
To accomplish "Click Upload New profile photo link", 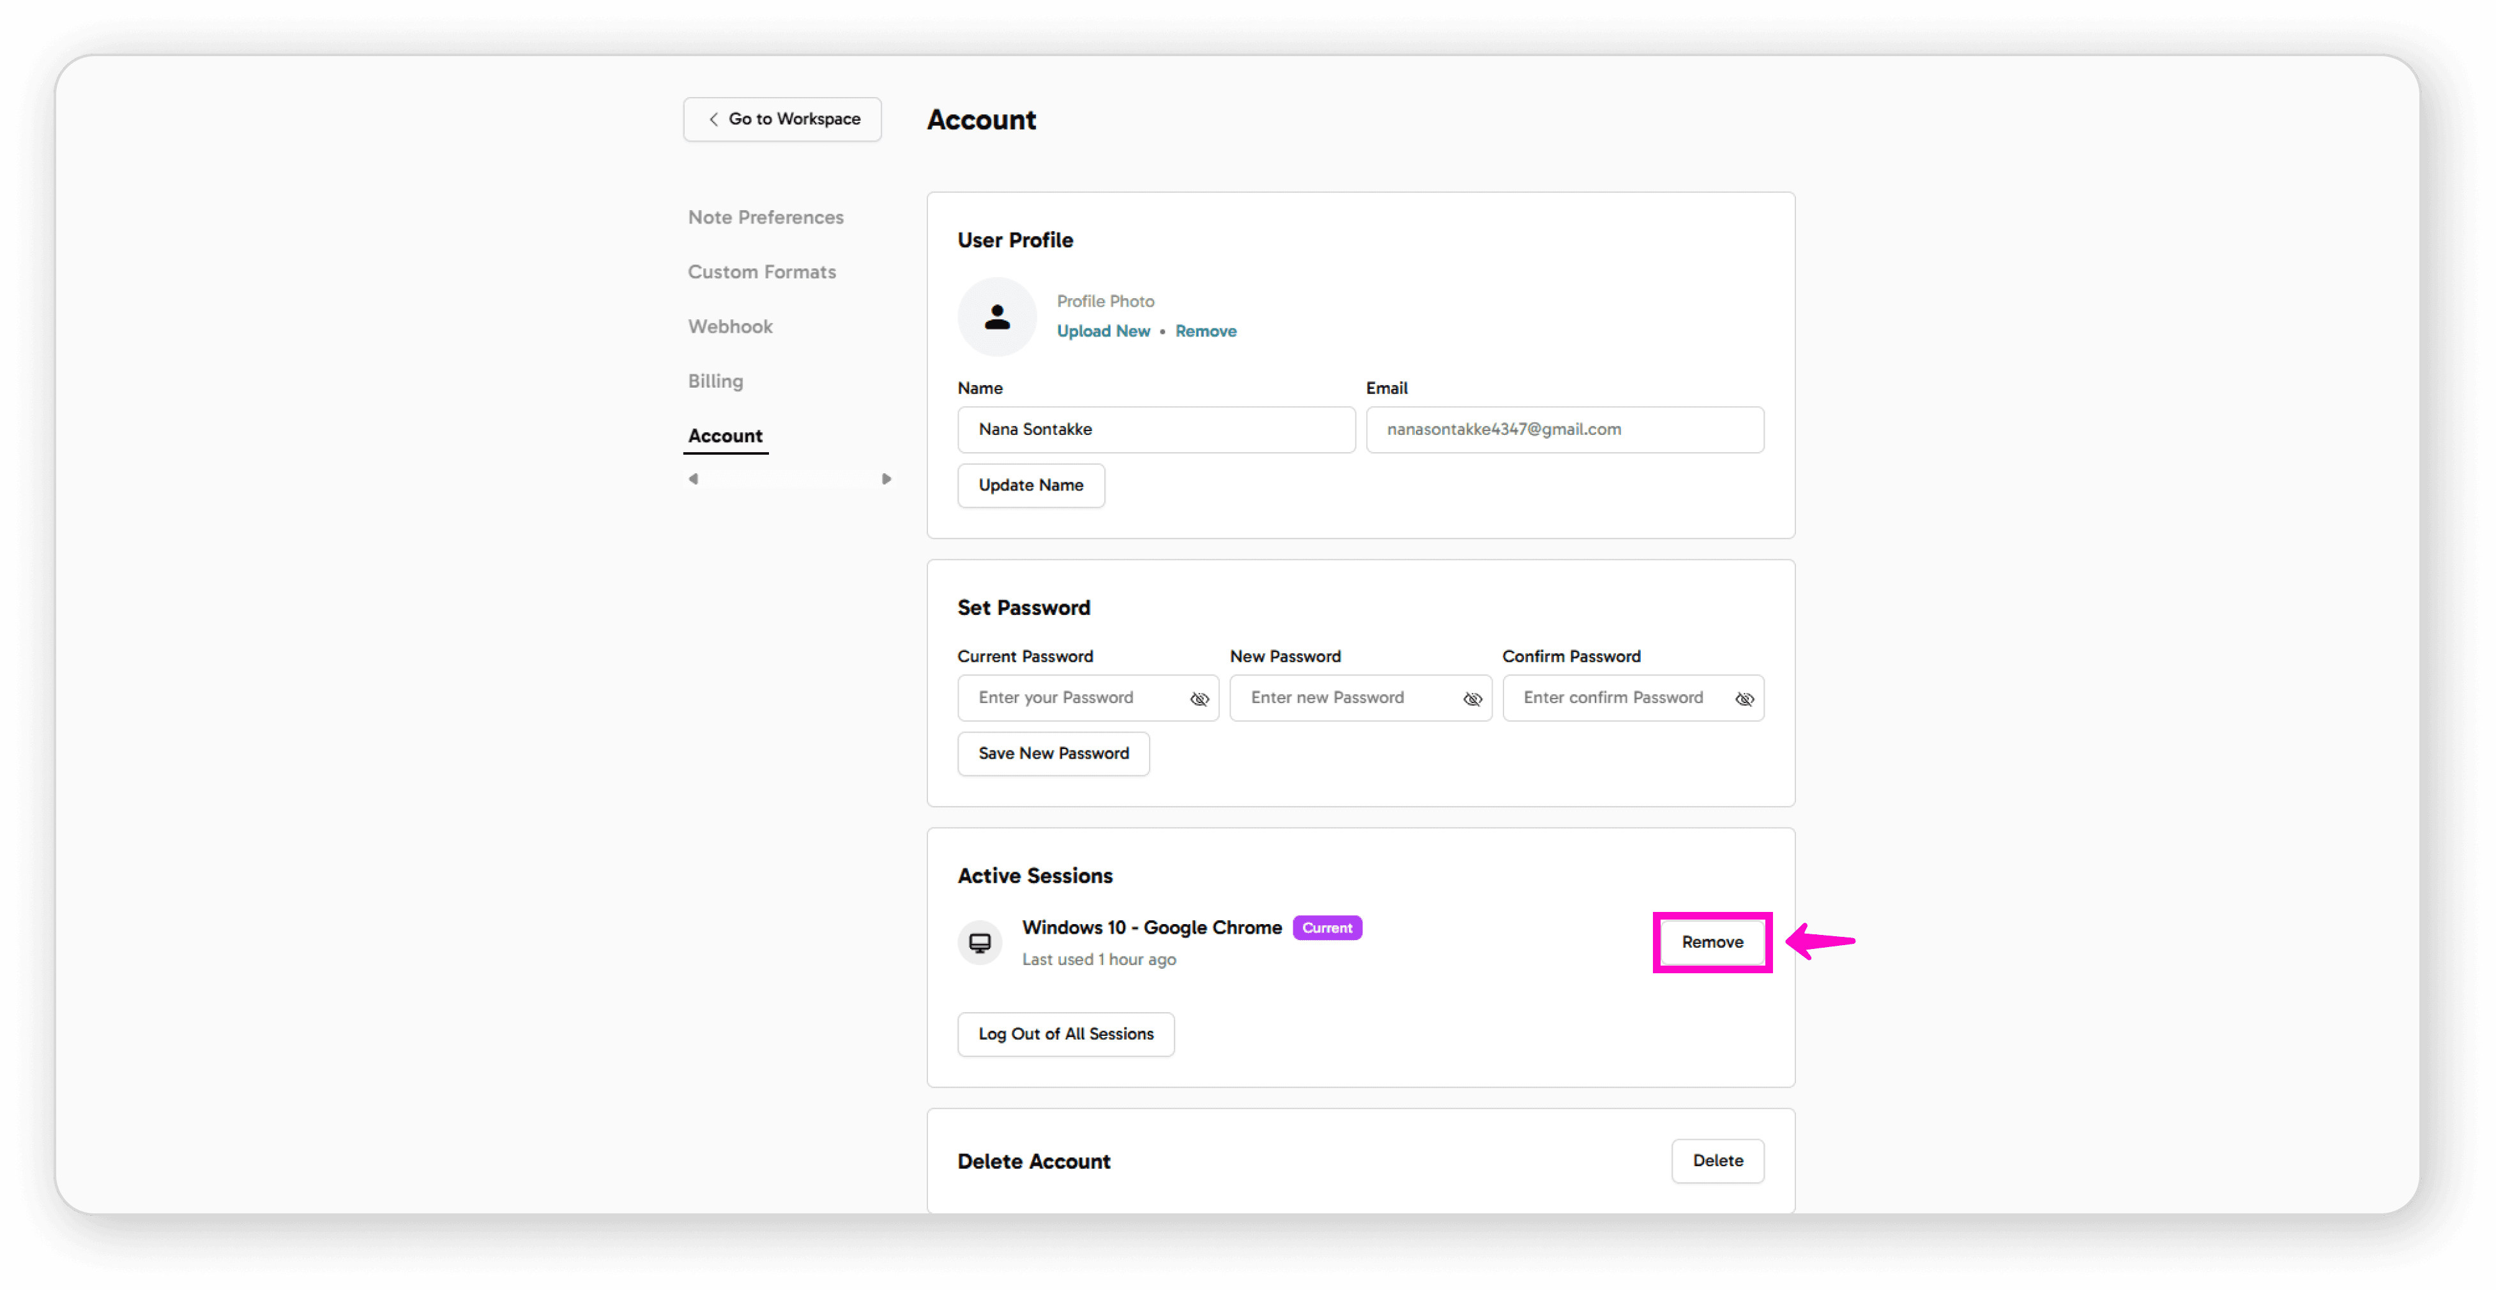I will tap(1102, 331).
